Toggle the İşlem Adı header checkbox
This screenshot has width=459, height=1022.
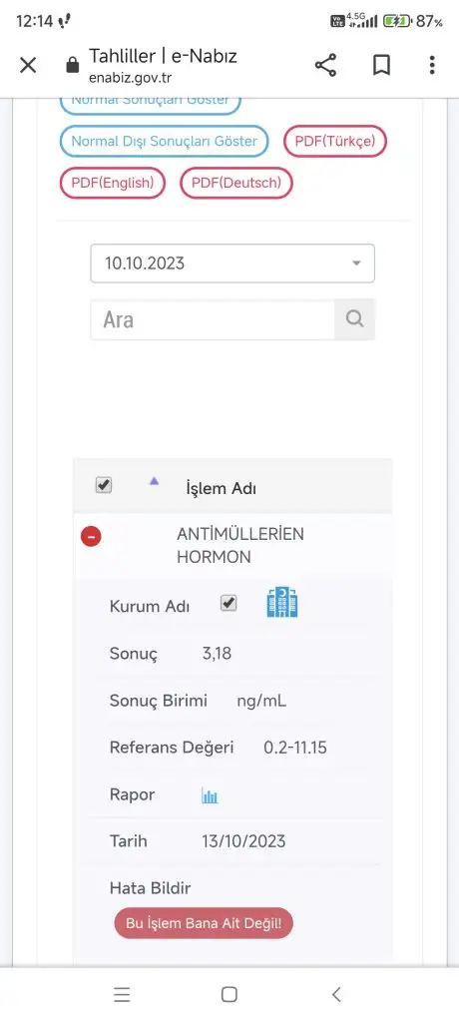(x=104, y=485)
